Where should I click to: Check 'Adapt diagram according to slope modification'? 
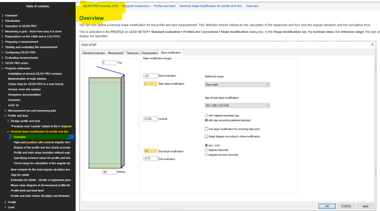206,136
